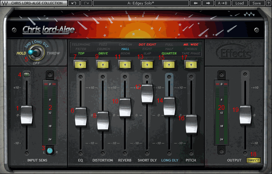272x174 pixels.
Task: Cycle the Long Dly mode arrow button
Action: [169, 64]
